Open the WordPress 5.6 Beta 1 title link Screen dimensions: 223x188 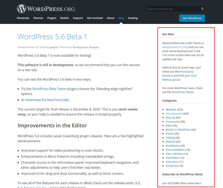52,37
